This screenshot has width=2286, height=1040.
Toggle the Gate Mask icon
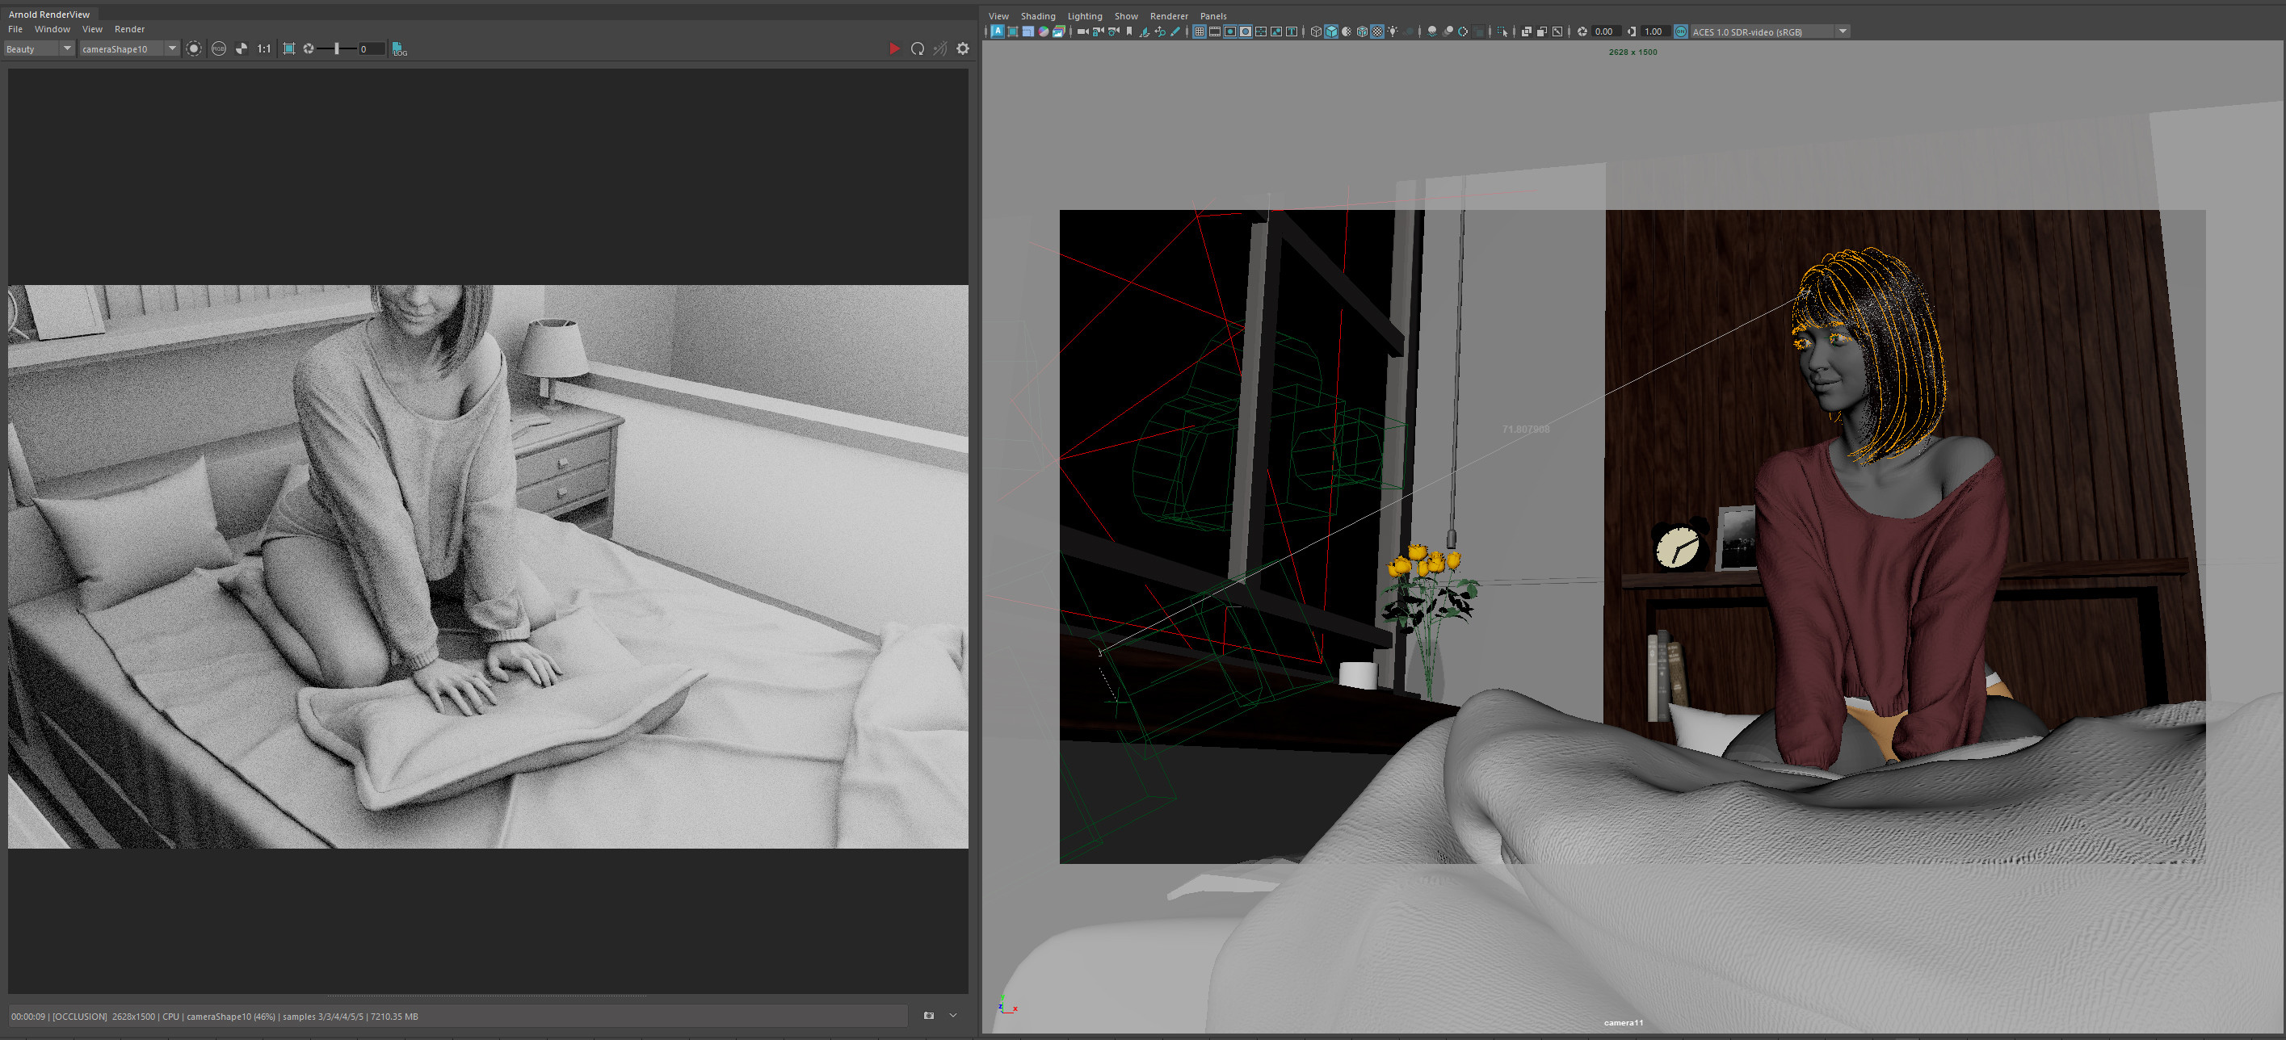tap(1246, 32)
